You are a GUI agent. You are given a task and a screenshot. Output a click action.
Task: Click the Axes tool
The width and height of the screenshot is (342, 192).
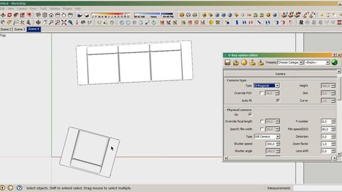point(22,22)
